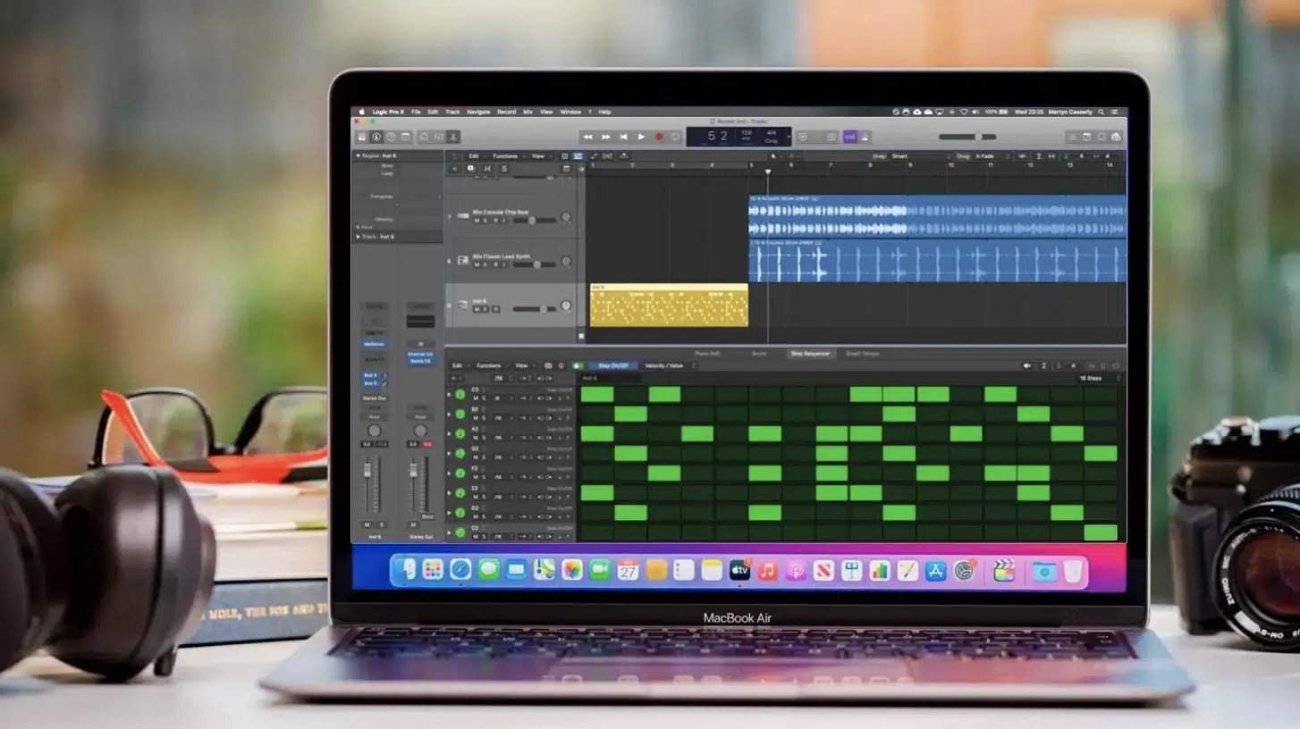Open the 16 Steps pattern length dropdown
This screenshot has width=1300, height=729.
tap(1098, 379)
